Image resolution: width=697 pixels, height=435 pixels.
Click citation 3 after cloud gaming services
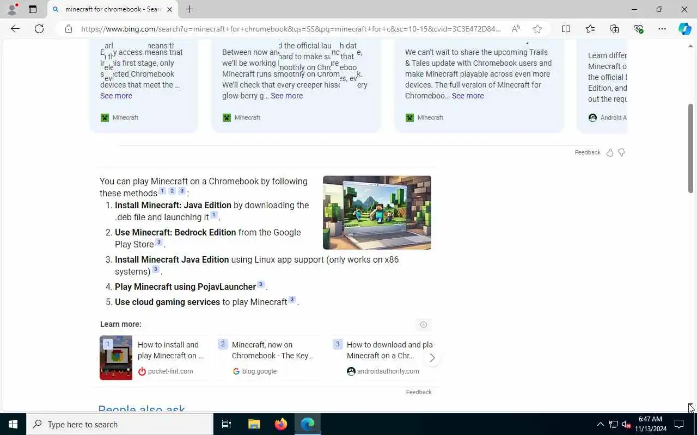coord(292,300)
